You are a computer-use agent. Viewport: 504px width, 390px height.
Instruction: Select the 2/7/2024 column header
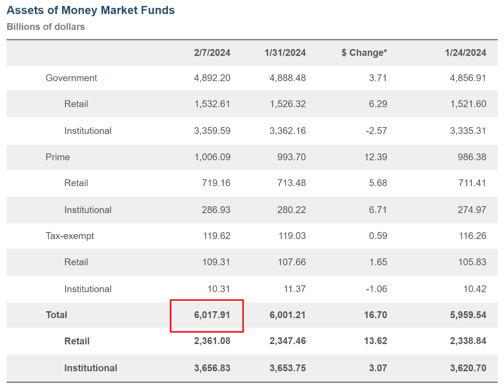point(212,53)
